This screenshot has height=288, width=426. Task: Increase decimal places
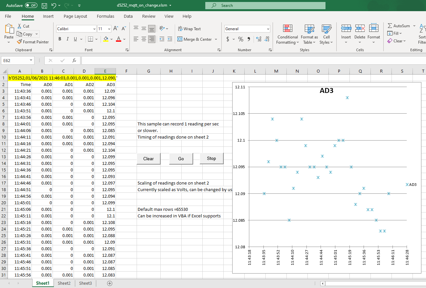click(258, 39)
